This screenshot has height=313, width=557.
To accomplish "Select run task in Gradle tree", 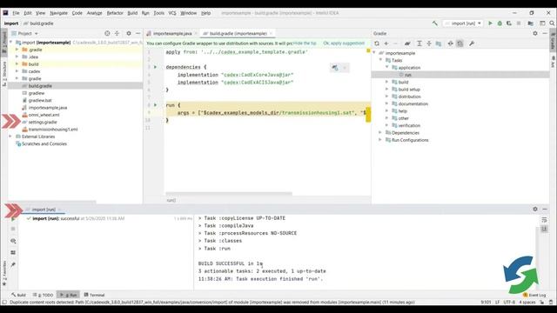I will click(x=408, y=75).
